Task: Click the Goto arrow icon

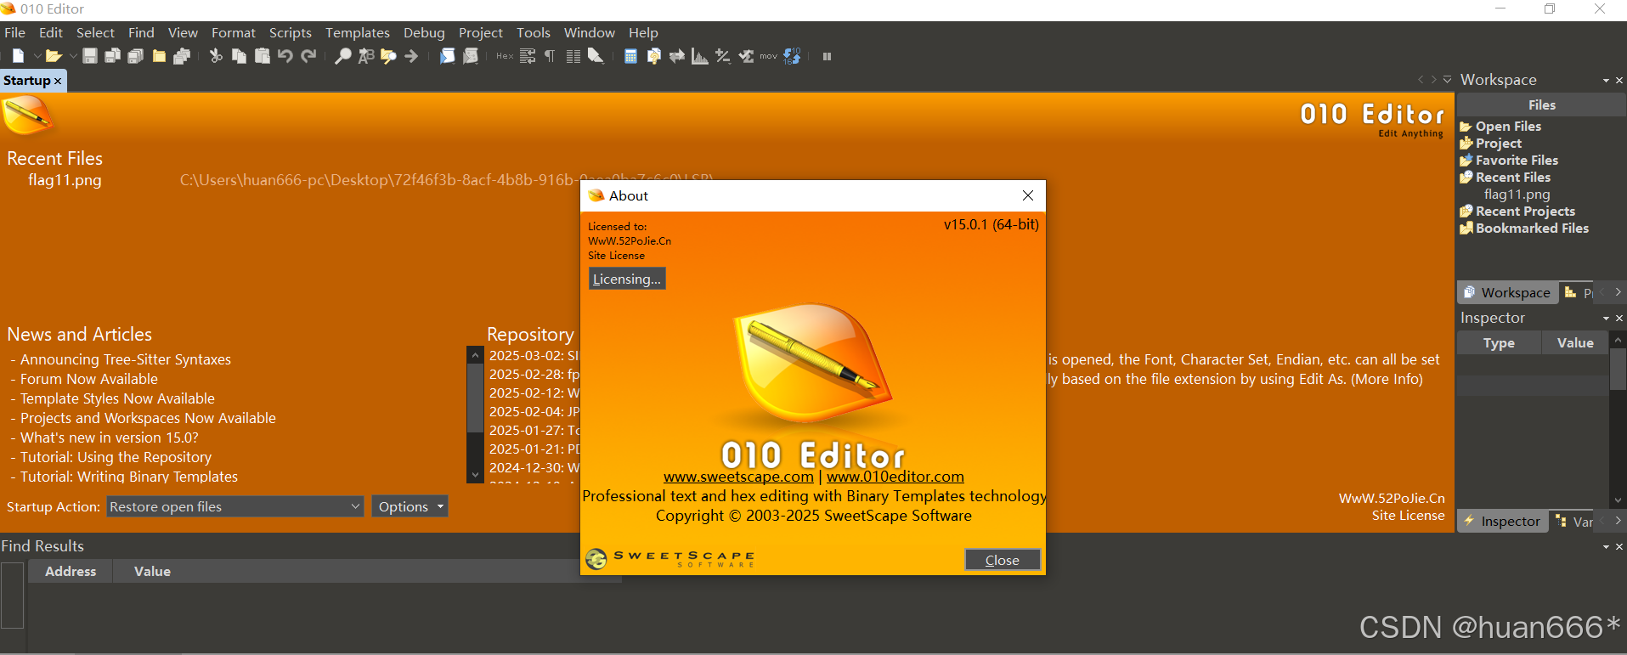Action: [x=411, y=56]
